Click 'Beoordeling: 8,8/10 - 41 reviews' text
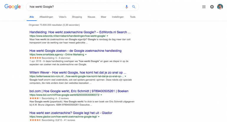Screen dimensions: 227x122 58,120
